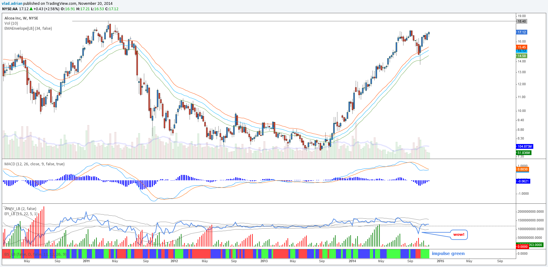Select the WWV_LB (2, false) indicator label
This screenshot has width=548, height=267.
click(x=20, y=209)
